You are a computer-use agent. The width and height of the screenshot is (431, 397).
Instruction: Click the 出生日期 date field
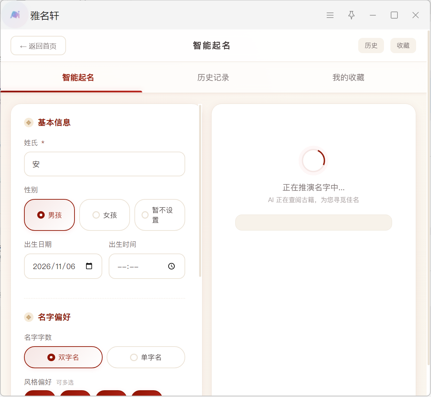[63, 266]
